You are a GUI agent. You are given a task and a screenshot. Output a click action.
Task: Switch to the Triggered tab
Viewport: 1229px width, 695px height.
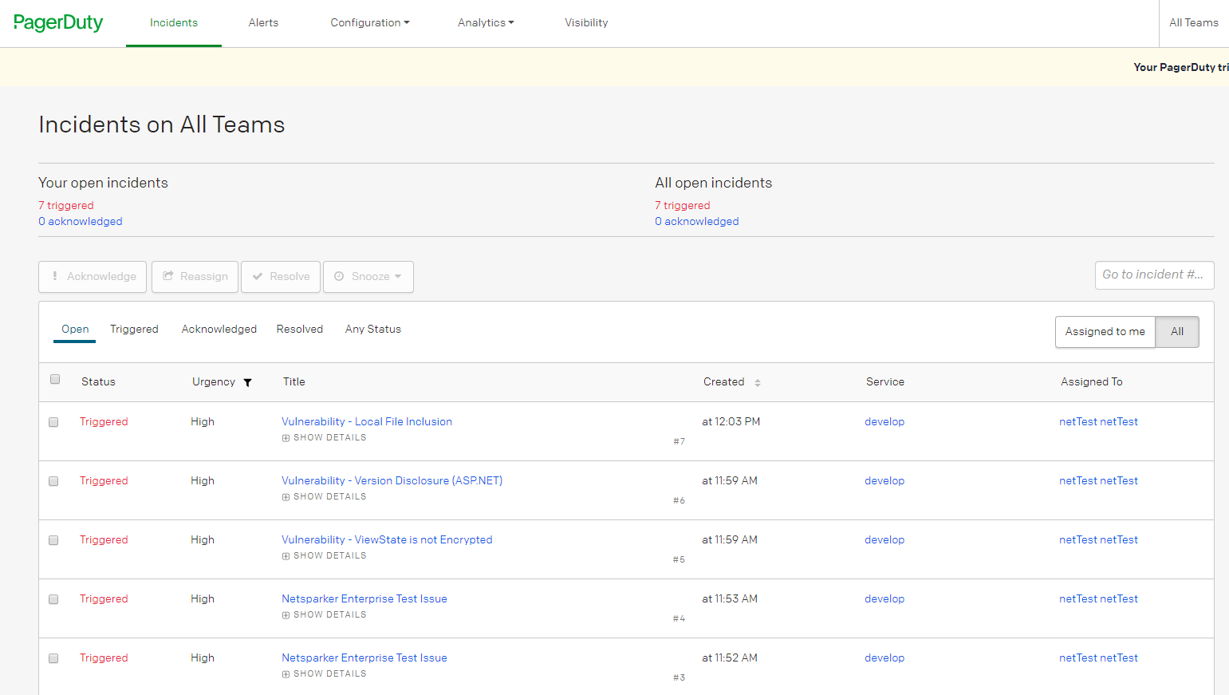[134, 329]
